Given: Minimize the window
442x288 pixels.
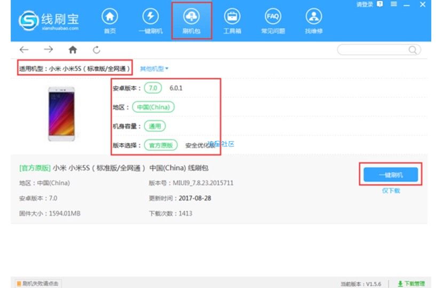Looking at the screenshot, I should point(406,5).
